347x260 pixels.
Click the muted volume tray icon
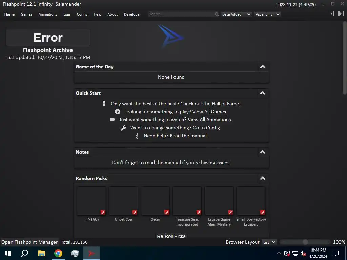[303, 253]
